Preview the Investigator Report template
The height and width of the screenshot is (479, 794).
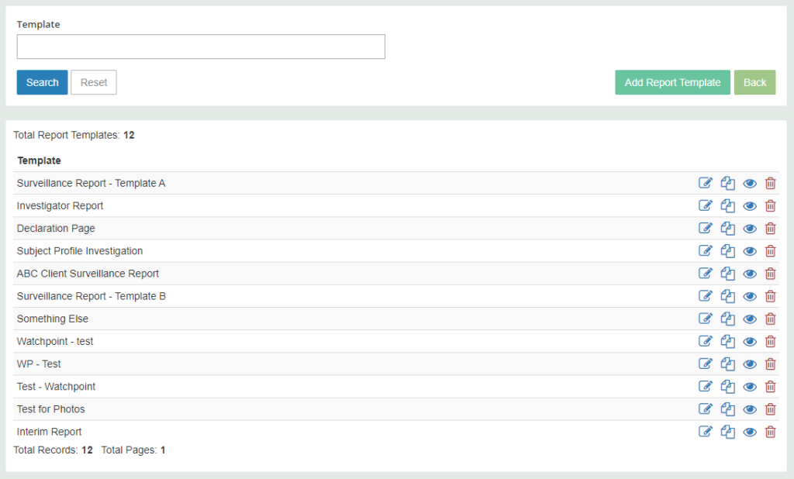click(x=749, y=205)
